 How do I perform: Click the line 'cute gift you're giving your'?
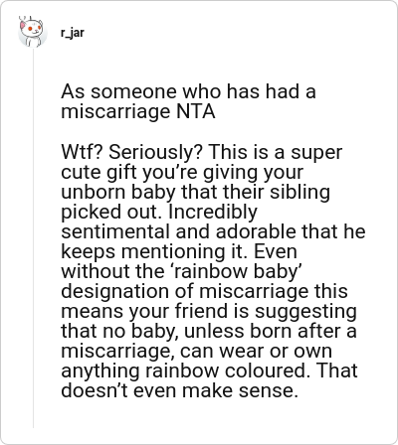click(182, 173)
